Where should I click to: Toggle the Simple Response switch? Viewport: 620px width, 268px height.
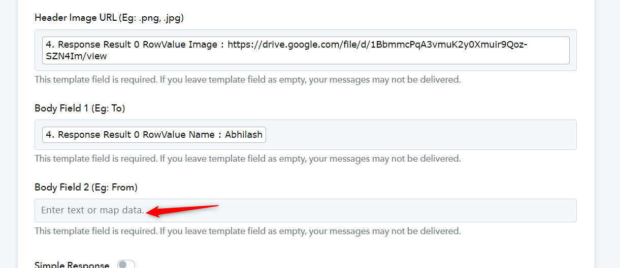pyautogui.click(x=126, y=264)
